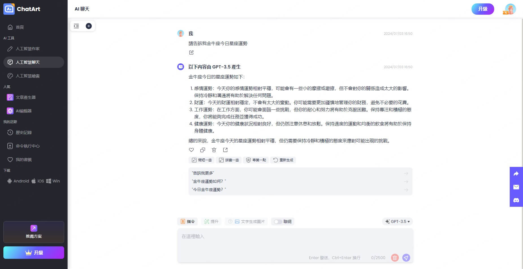Image resolution: width=523 pixels, height=269 pixels.
Task: Click 專業一點 for a professional tone
Action: (x=256, y=160)
